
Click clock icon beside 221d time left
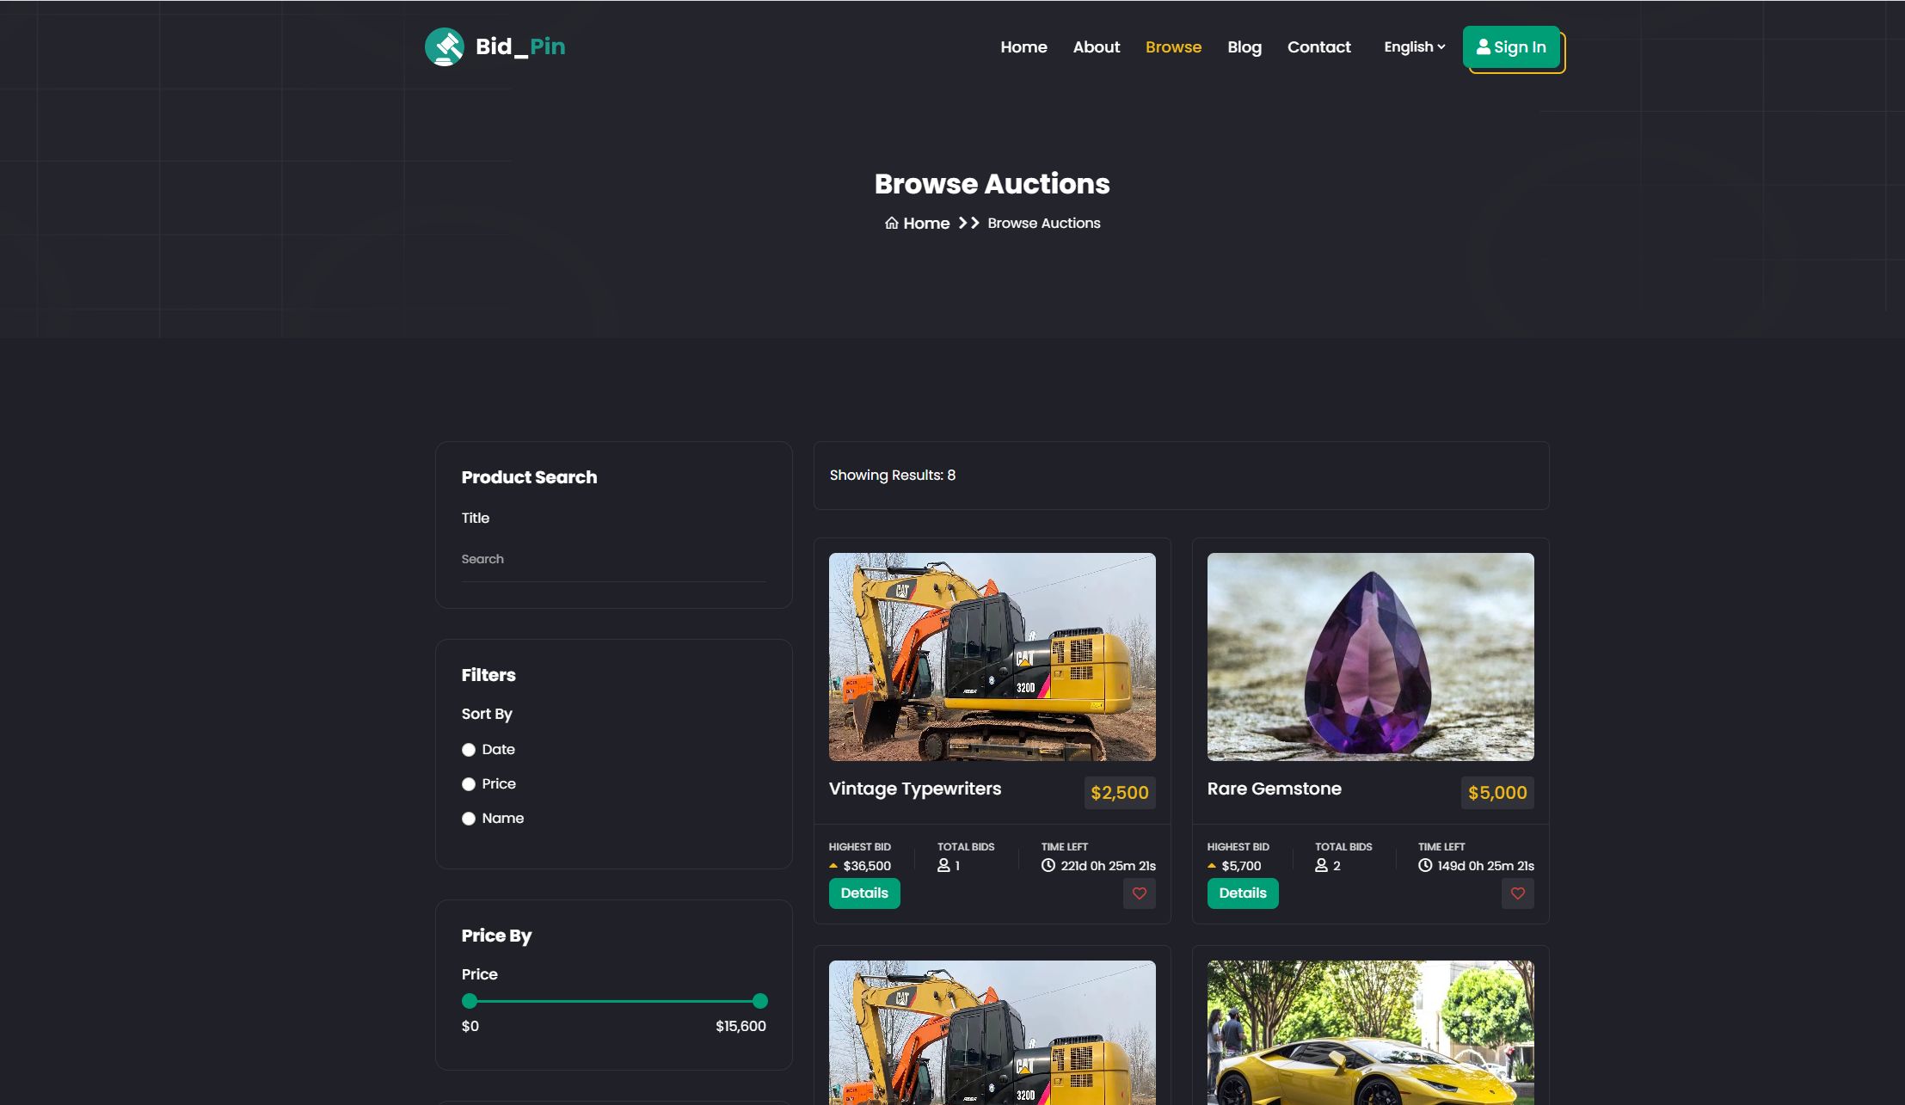[1048, 866]
